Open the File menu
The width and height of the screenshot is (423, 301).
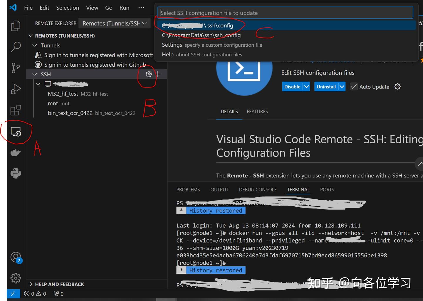pos(28,8)
